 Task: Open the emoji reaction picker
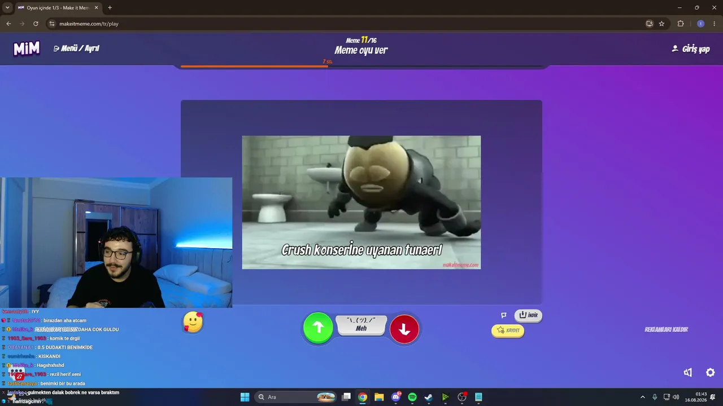(x=193, y=322)
